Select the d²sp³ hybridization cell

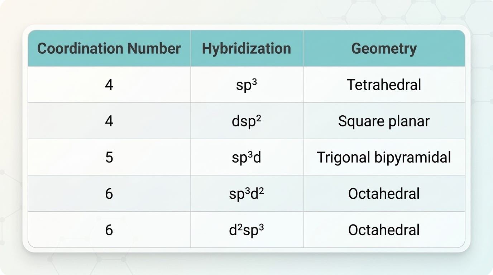coord(247,230)
